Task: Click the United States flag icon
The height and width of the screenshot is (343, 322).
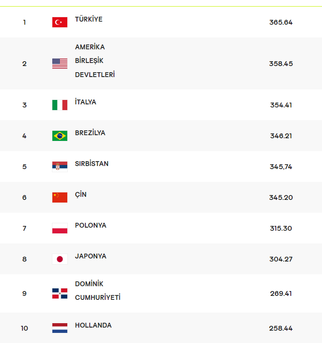Action: click(x=60, y=63)
